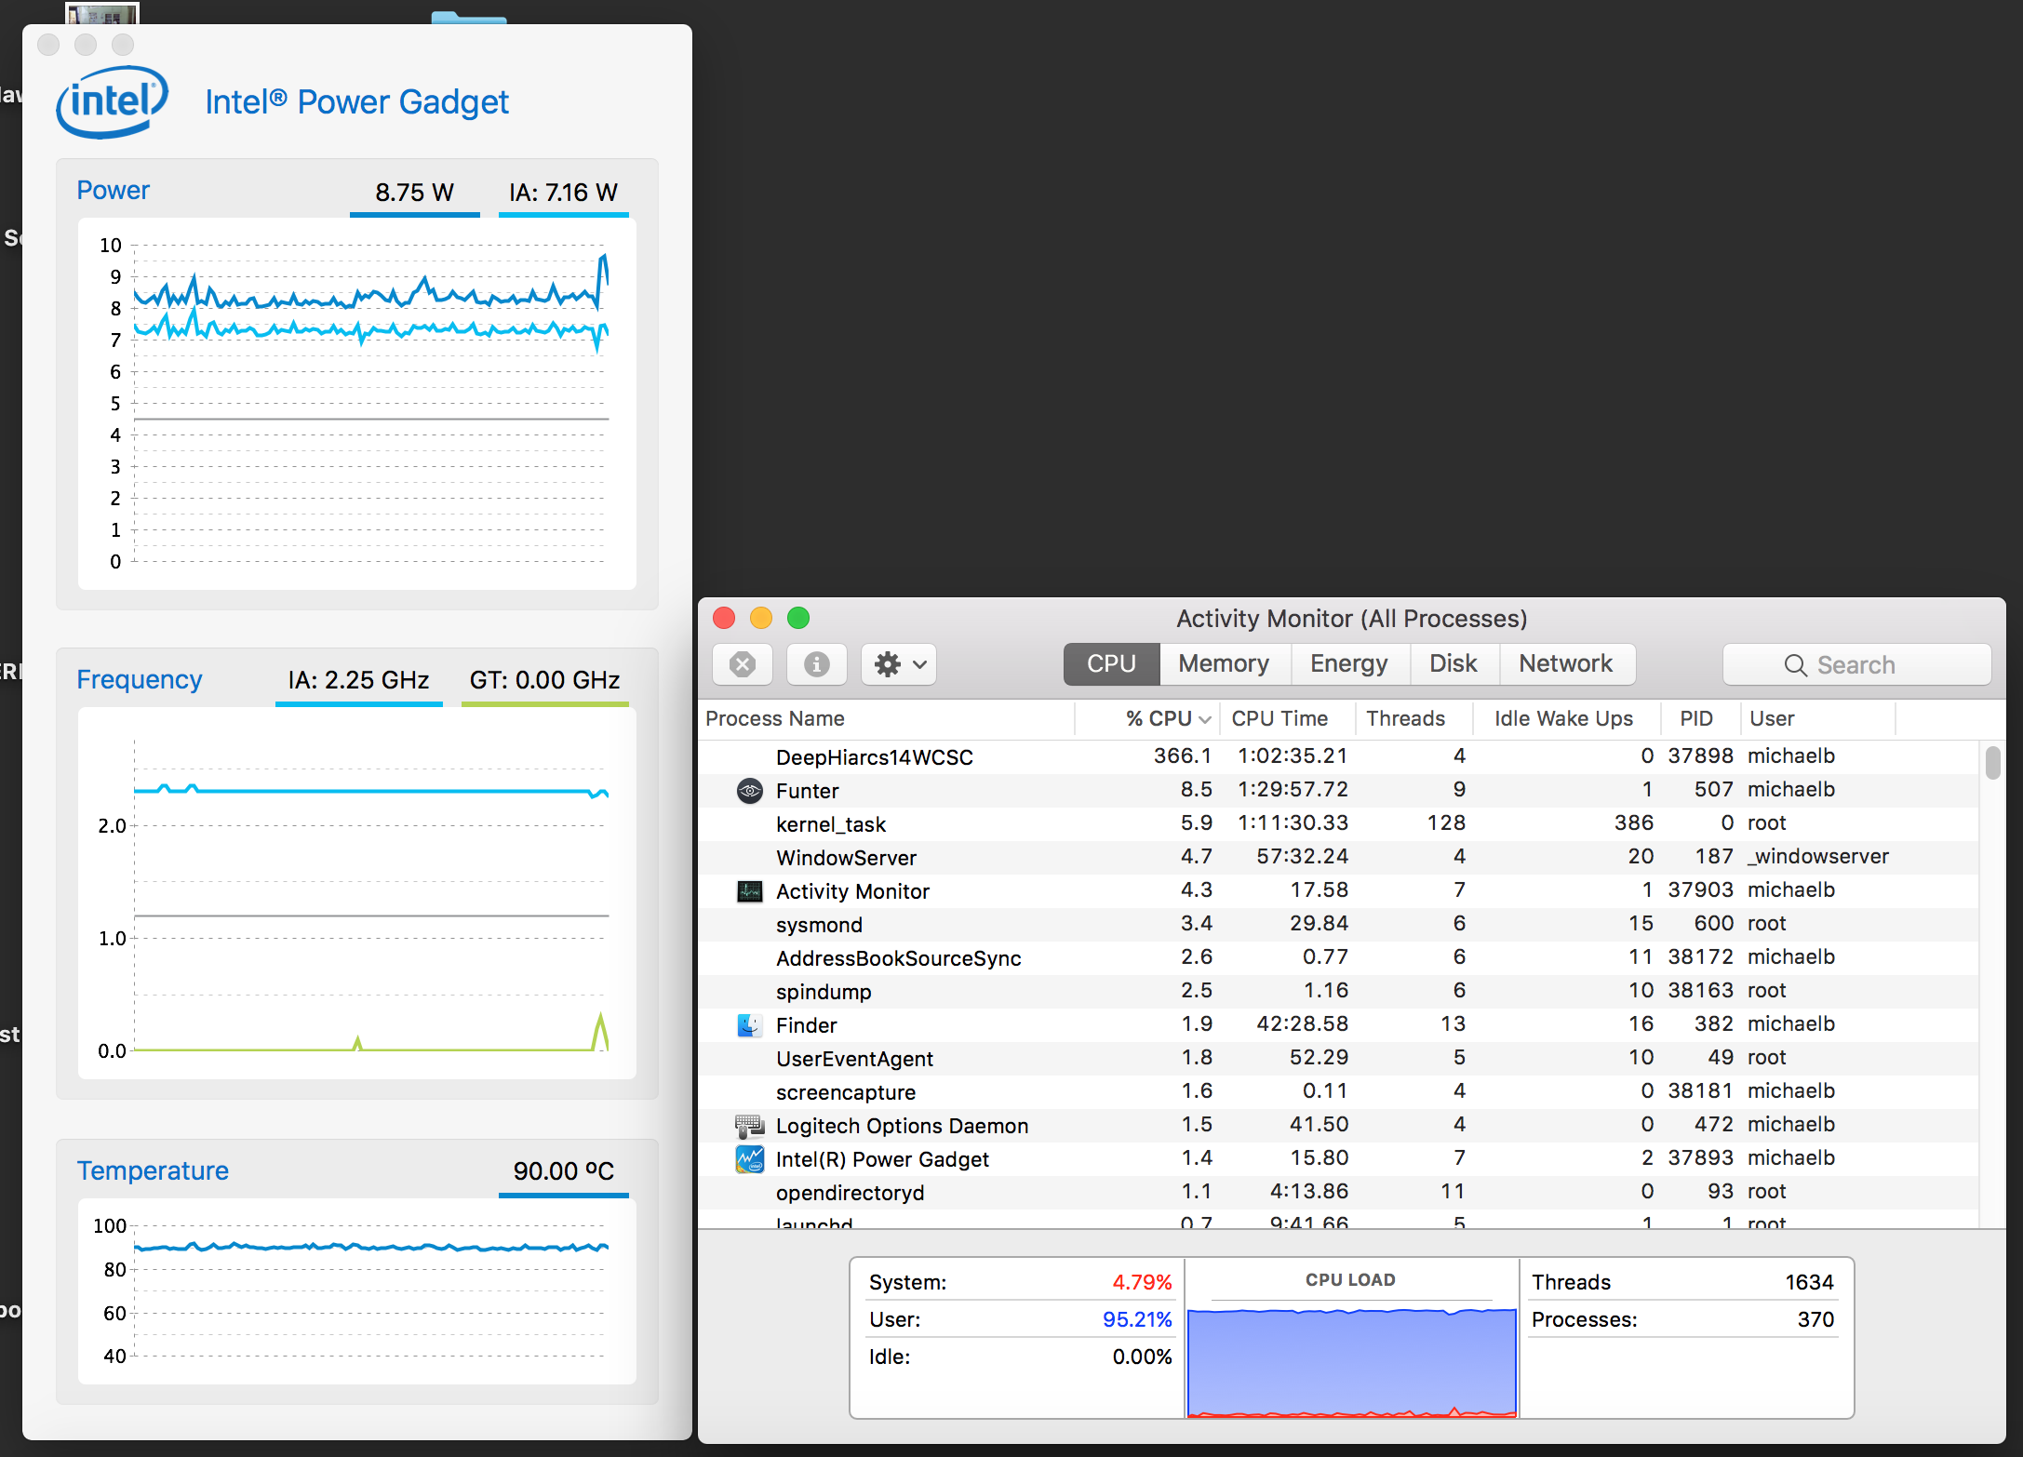Screen dimensions: 2023x1457
Task: Click the Finder process icon
Action: coord(749,1025)
